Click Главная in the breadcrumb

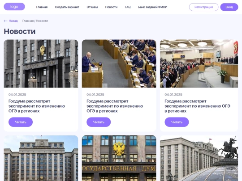coord(28,21)
